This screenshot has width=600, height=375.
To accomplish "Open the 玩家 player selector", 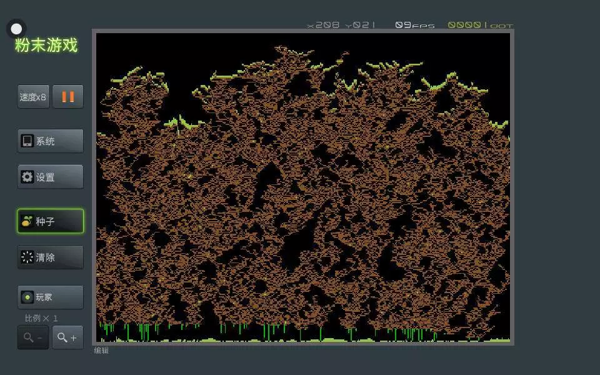I will pos(50,297).
